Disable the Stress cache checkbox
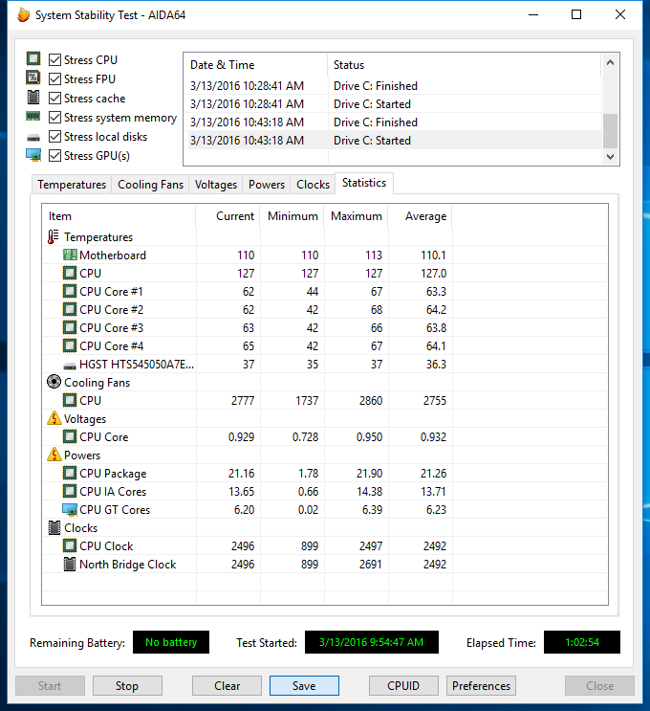 (54, 98)
